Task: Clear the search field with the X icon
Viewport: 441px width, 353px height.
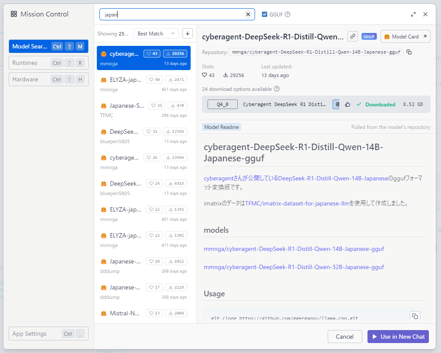Action: [x=248, y=14]
